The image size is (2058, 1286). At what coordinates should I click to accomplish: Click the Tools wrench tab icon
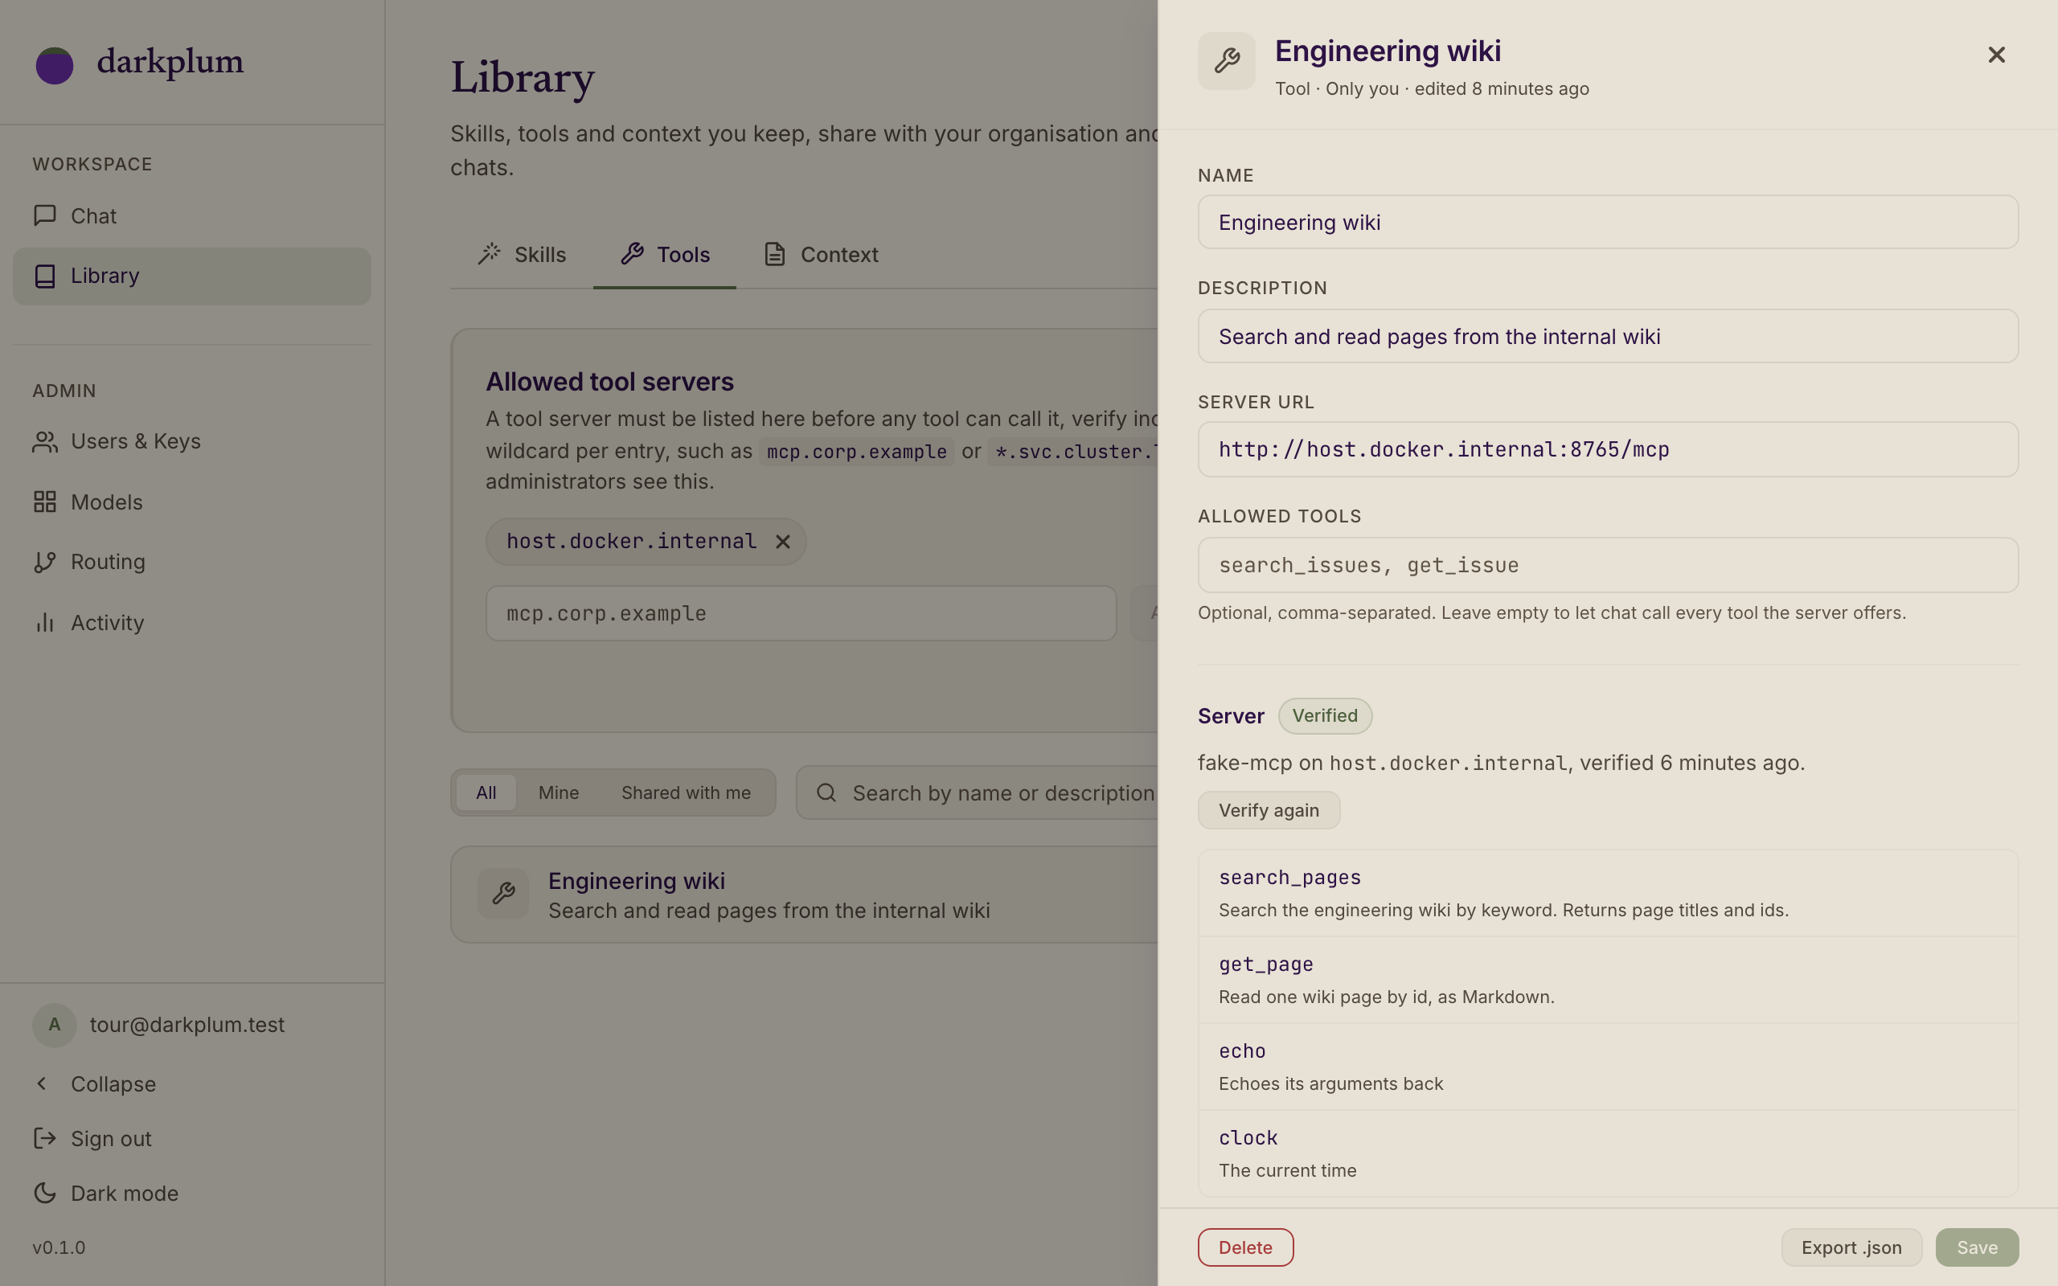[632, 253]
